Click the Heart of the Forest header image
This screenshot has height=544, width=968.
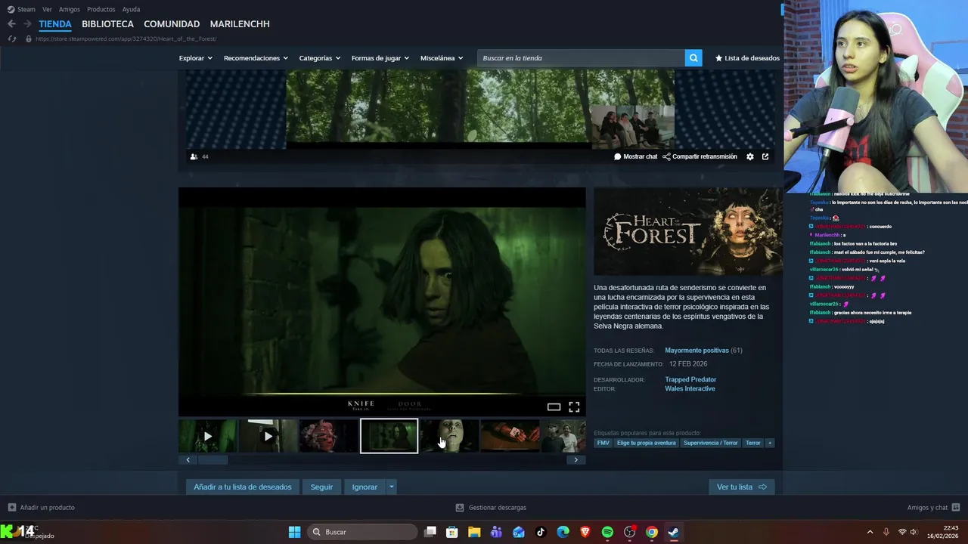point(688,231)
